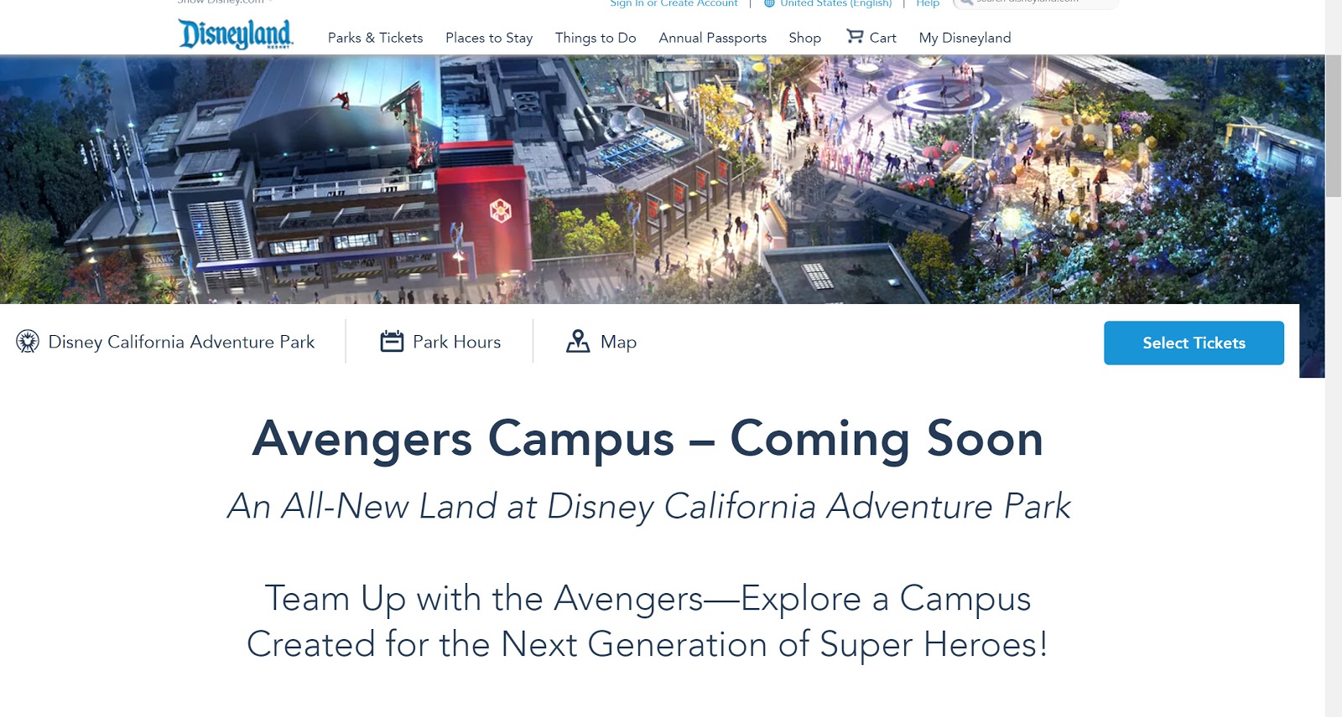1342x717 pixels.
Task: Open the Places to Stay menu
Action: (489, 38)
